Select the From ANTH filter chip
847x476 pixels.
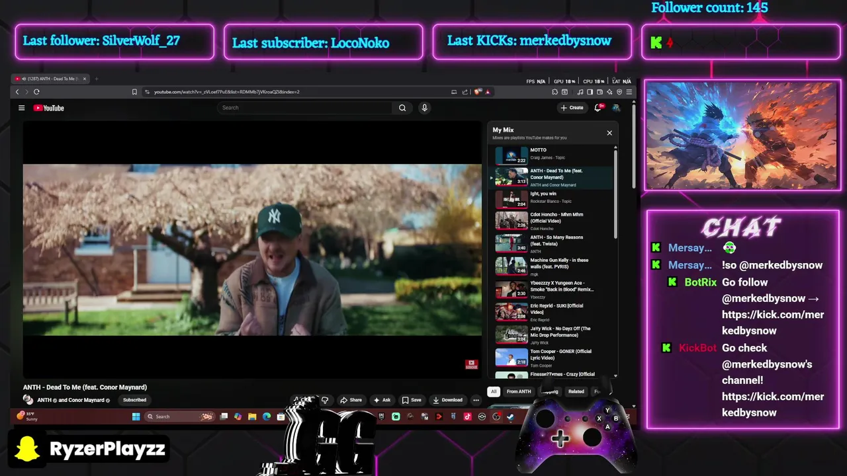[x=519, y=391]
